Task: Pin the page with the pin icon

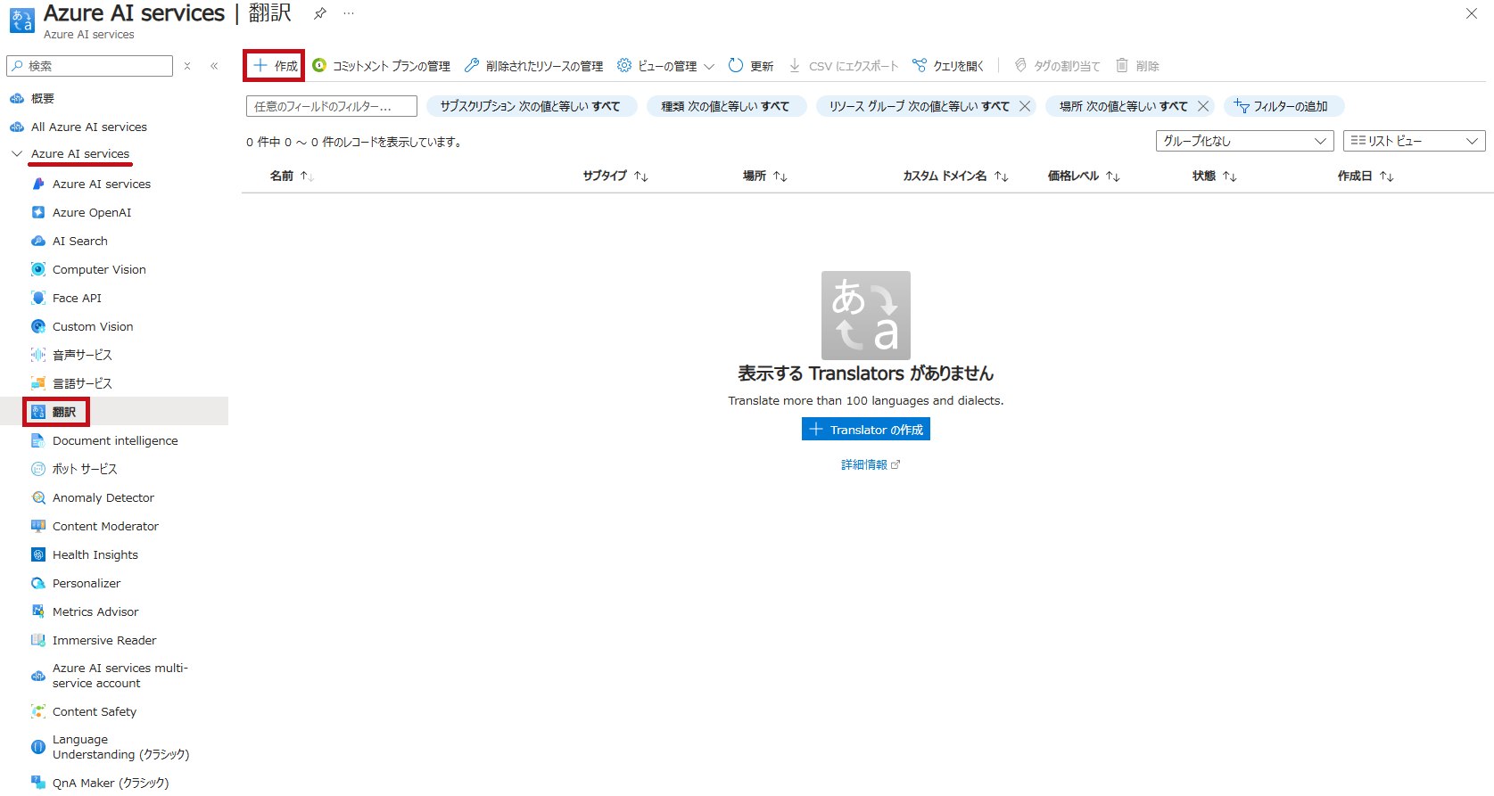Action: click(319, 13)
